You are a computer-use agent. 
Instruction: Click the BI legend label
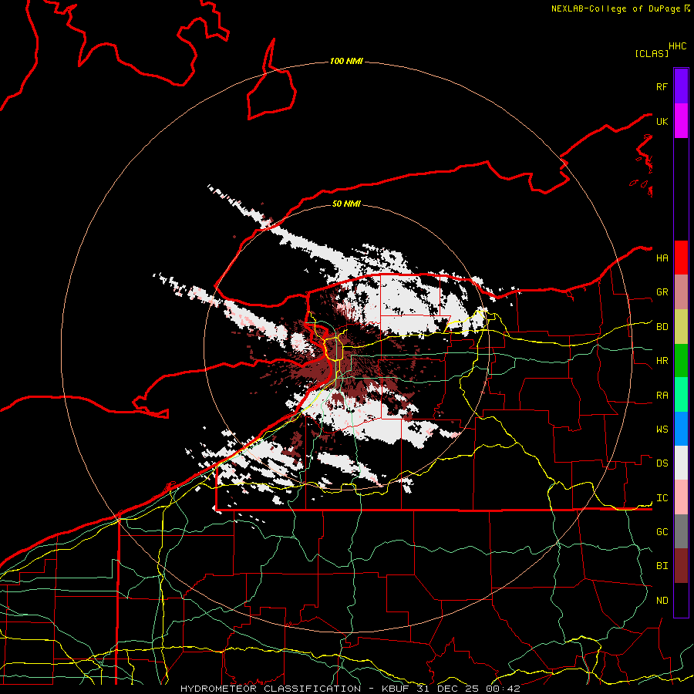[662, 566]
